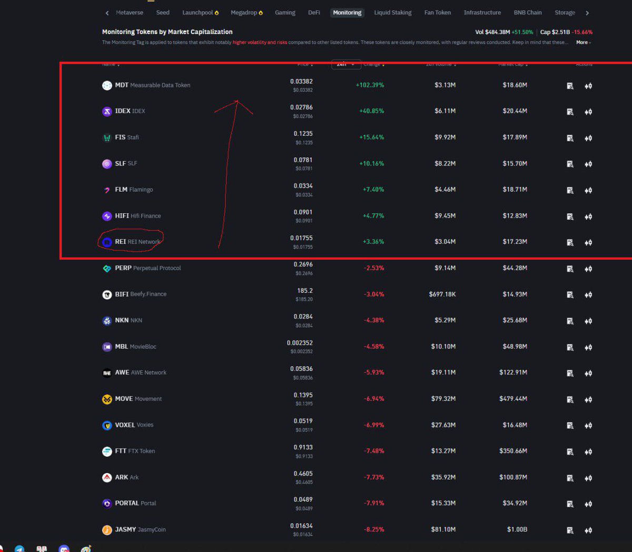
Task: Click the trade candlestick icon for AWE
Action: tap(588, 373)
